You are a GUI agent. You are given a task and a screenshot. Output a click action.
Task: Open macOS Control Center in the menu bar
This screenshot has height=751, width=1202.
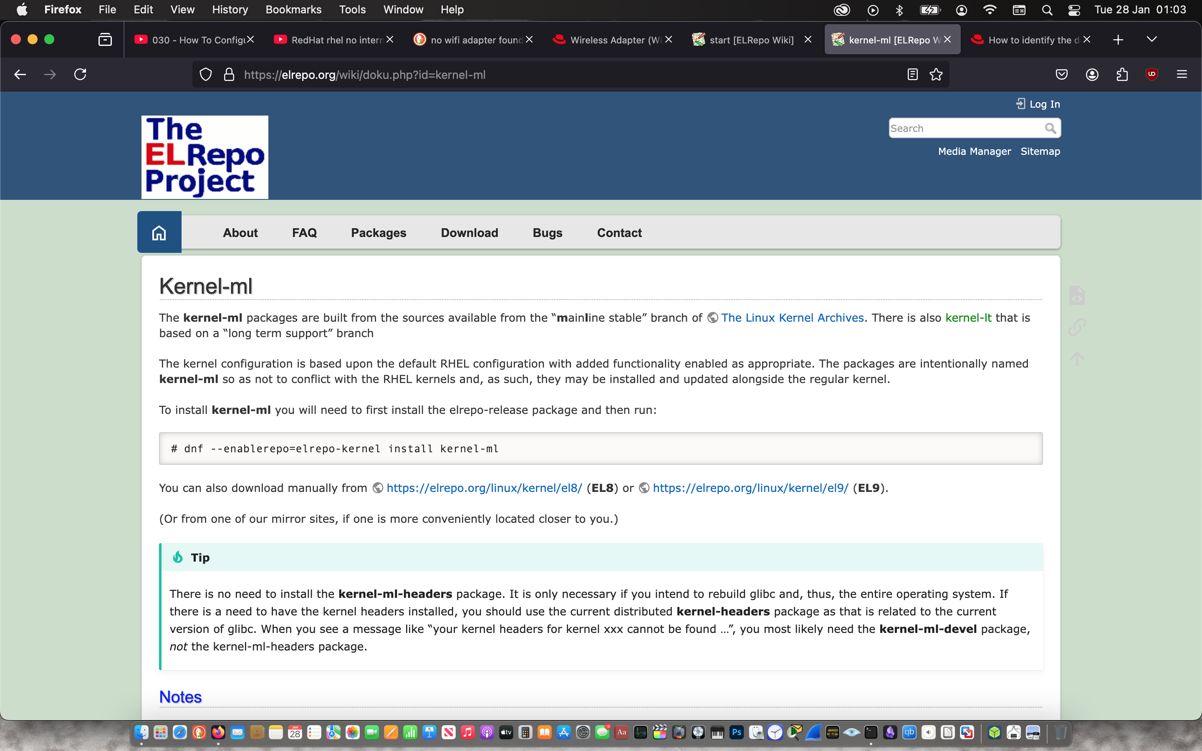1074,10
